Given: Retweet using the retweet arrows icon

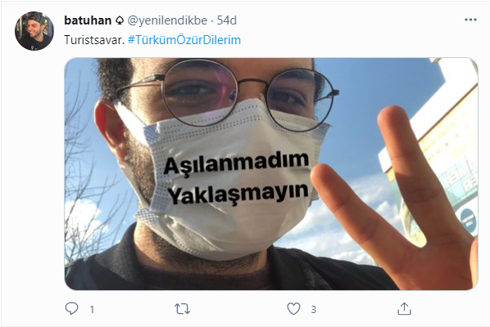Looking at the screenshot, I should click(x=182, y=309).
